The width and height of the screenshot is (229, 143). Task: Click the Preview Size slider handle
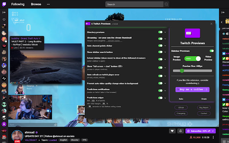click(x=182, y=71)
